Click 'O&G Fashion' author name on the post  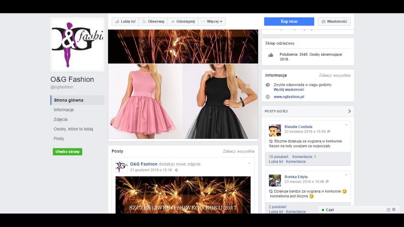[x=144, y=164]
